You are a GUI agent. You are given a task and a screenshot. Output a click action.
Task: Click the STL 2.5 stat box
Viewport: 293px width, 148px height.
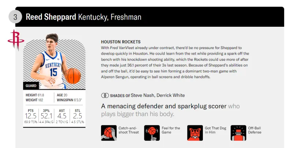(77, 116)
